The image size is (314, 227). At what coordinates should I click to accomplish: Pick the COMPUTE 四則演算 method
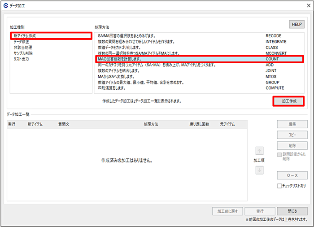(x=199, y=88)
